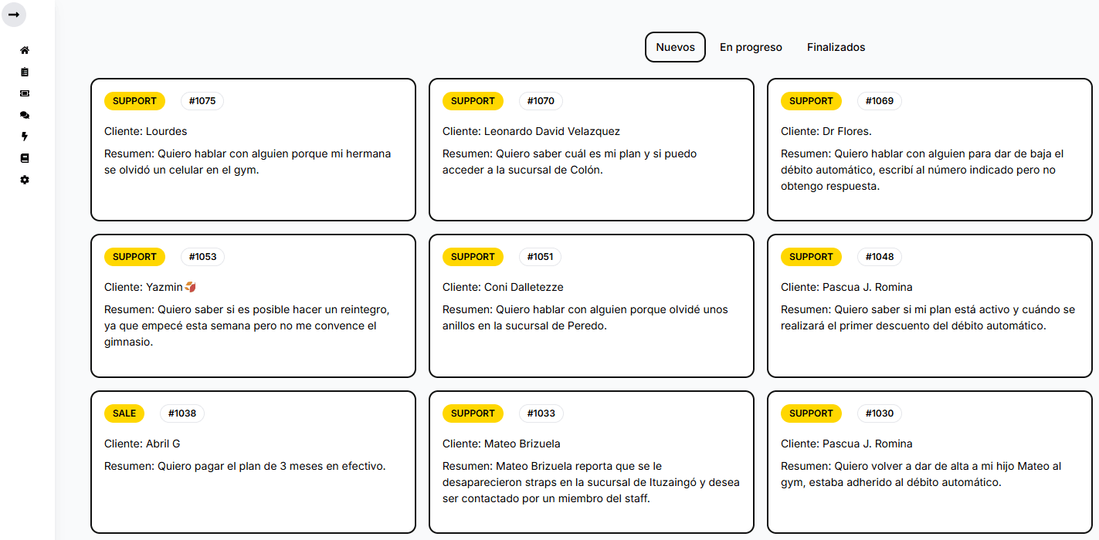Open Yazmin's refund request ticket card
The height and width of the screenshot is (540, 1099).
[253, 305]
